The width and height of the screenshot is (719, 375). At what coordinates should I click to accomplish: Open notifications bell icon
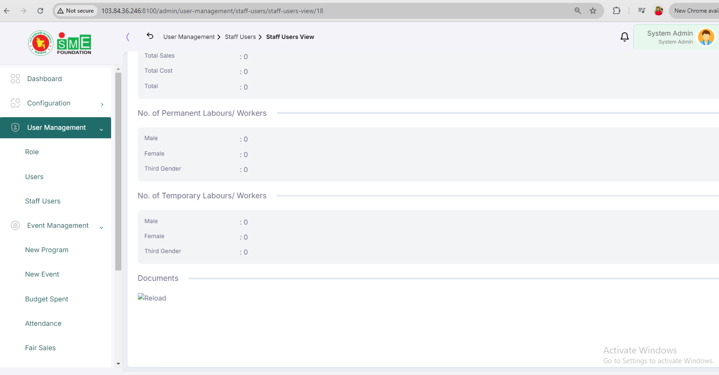pyautogui.click(x=624, y=37)
